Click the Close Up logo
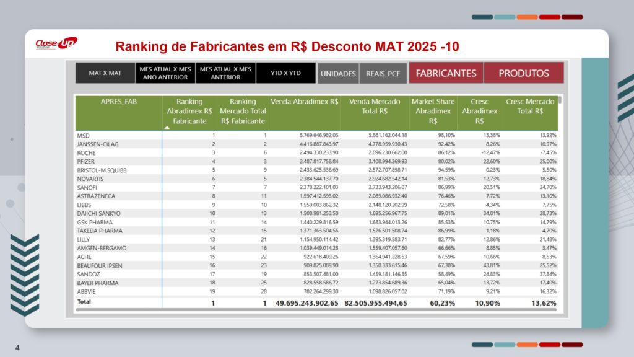Image resolution: width=634 pixels, height=357 pixels. (x=56, y=43)
